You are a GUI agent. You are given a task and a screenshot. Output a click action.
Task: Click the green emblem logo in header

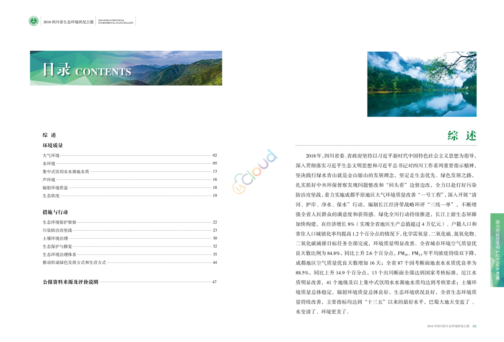tap(33, 21)
